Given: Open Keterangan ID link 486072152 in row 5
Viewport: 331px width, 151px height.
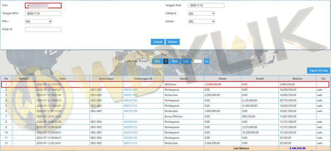Looking at the screenshot, I should [x=130, y=105].
